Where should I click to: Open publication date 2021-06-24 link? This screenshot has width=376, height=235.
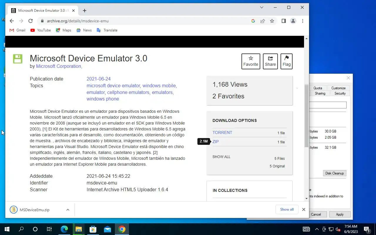(98, 79)
